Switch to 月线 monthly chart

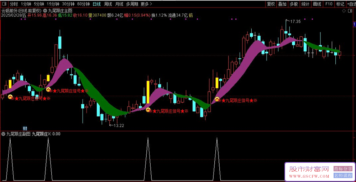point(119,4)
